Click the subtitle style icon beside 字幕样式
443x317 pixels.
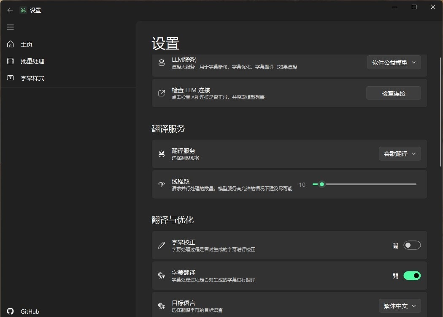click(11, 78)
